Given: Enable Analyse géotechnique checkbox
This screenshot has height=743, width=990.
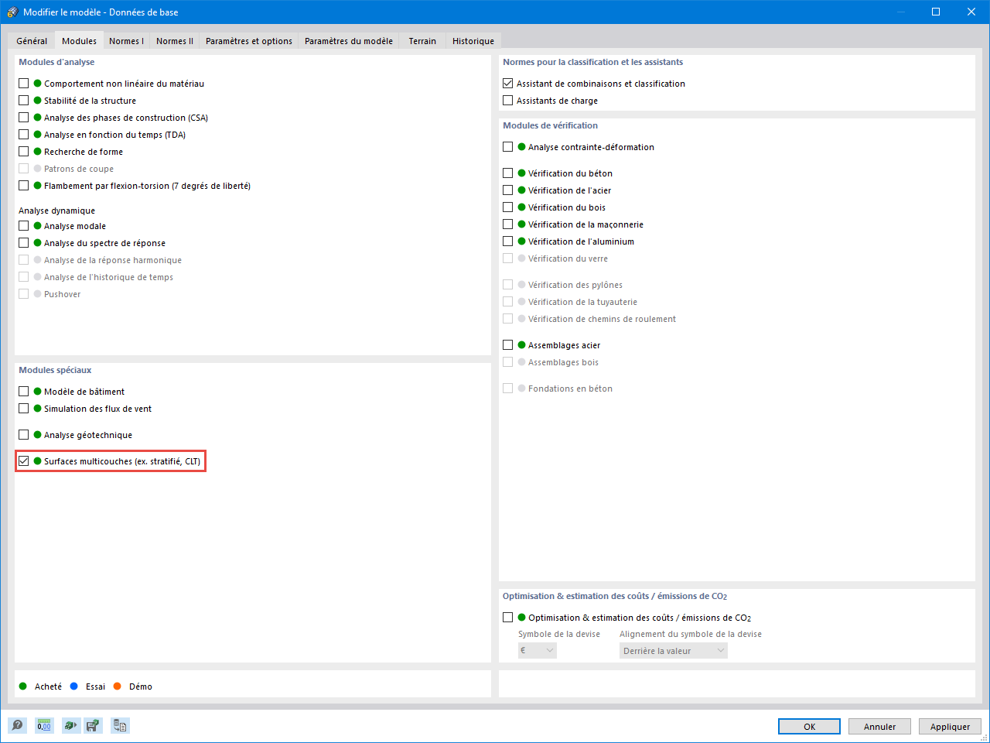Looking at the screenshot, I should [x=24, y=435].
